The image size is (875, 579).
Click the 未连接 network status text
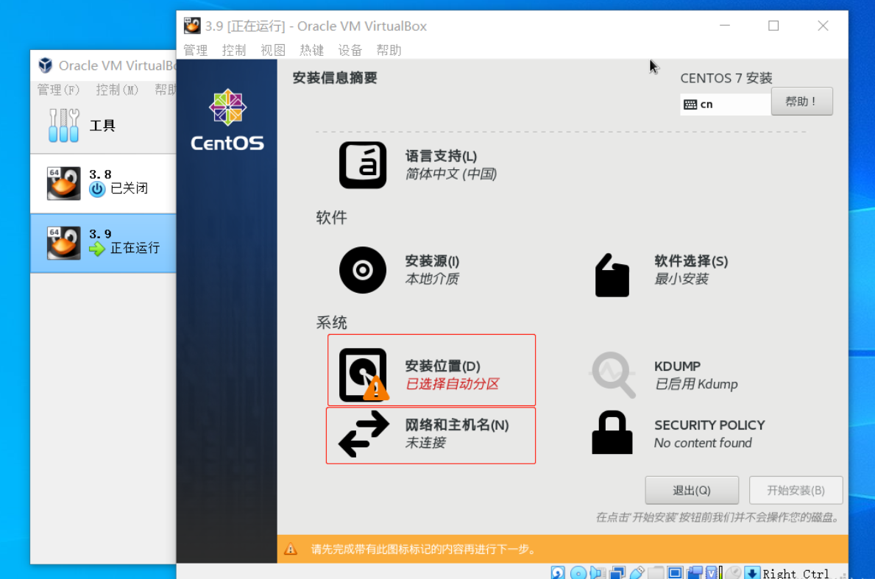[426, 443]
